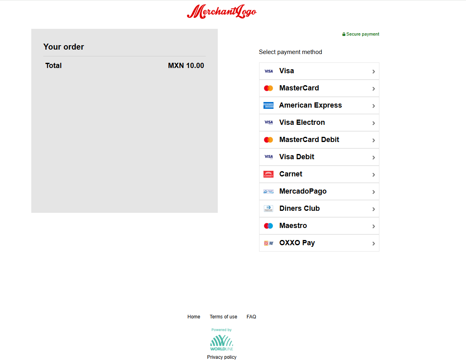Click the MerchantLogo header image
This screenshot has height=364, width=466.
point(222,12)
